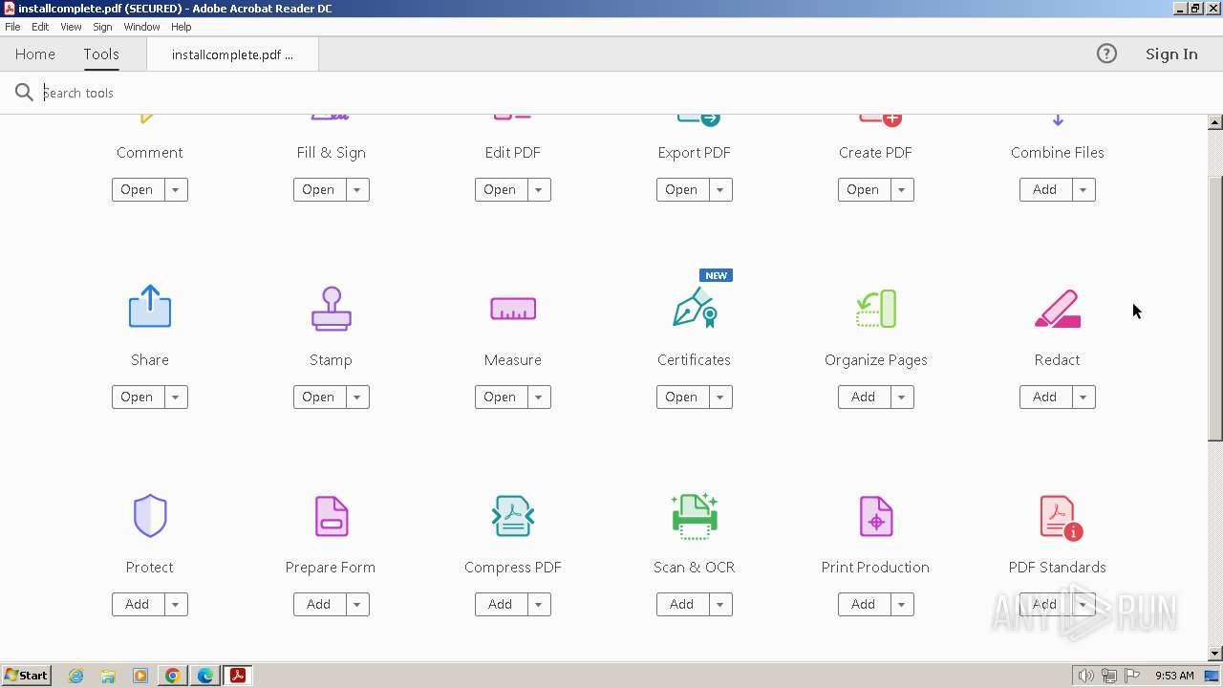Click the taskbar clock showing 9:53 AM
Image resolution: width=1223 pixels, height=688 pixels.
[x=1174, y=676]
